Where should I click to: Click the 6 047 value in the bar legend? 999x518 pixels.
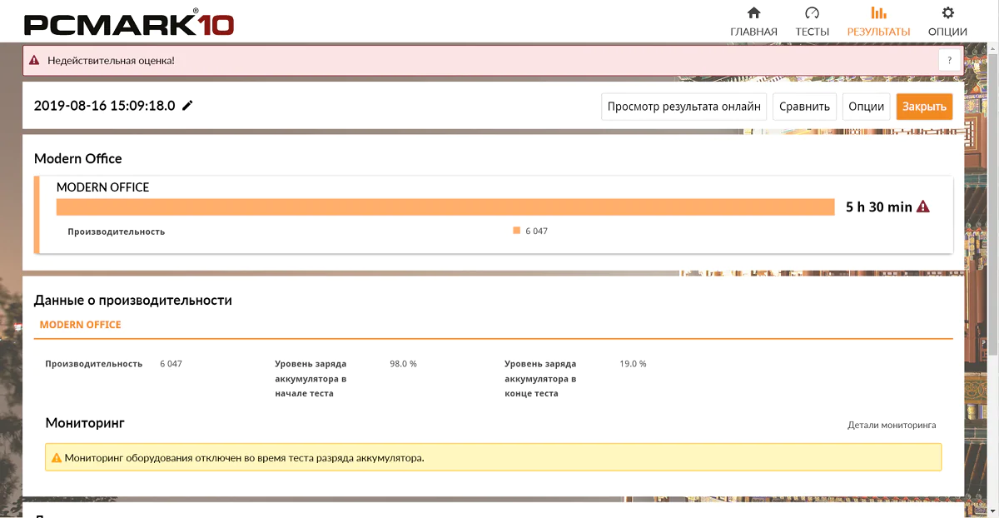(x=536, y=231)
